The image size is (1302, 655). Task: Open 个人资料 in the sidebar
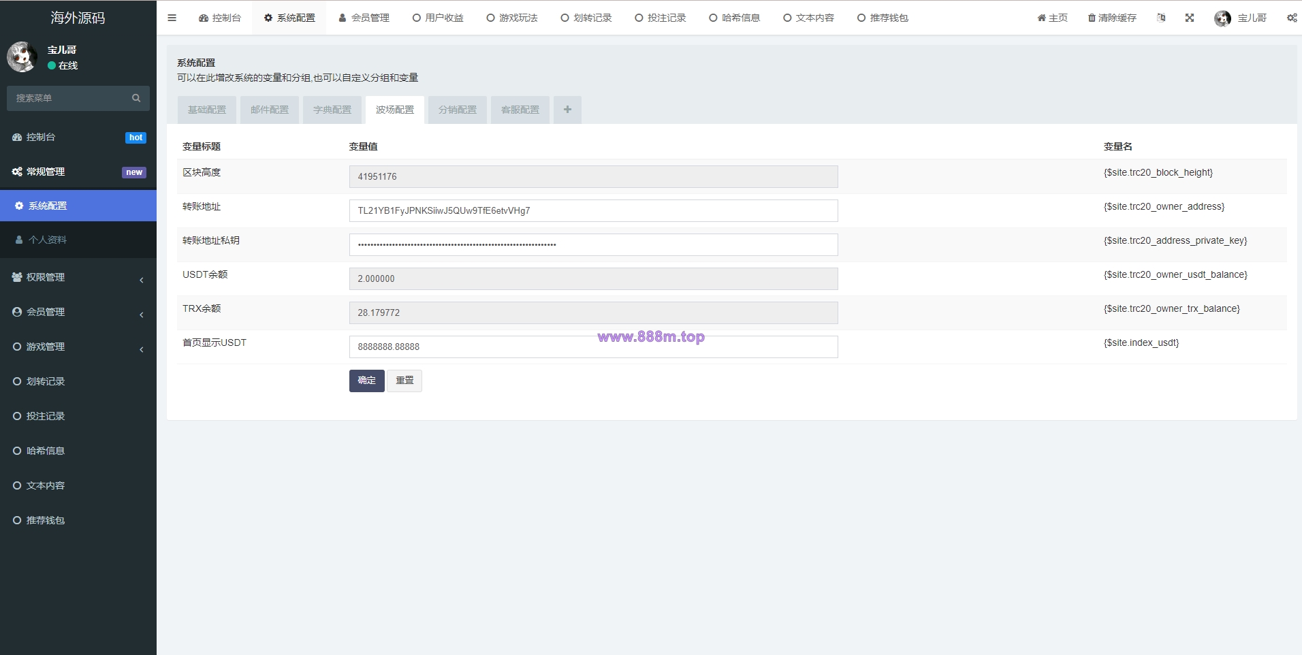[x=78, y=240]
